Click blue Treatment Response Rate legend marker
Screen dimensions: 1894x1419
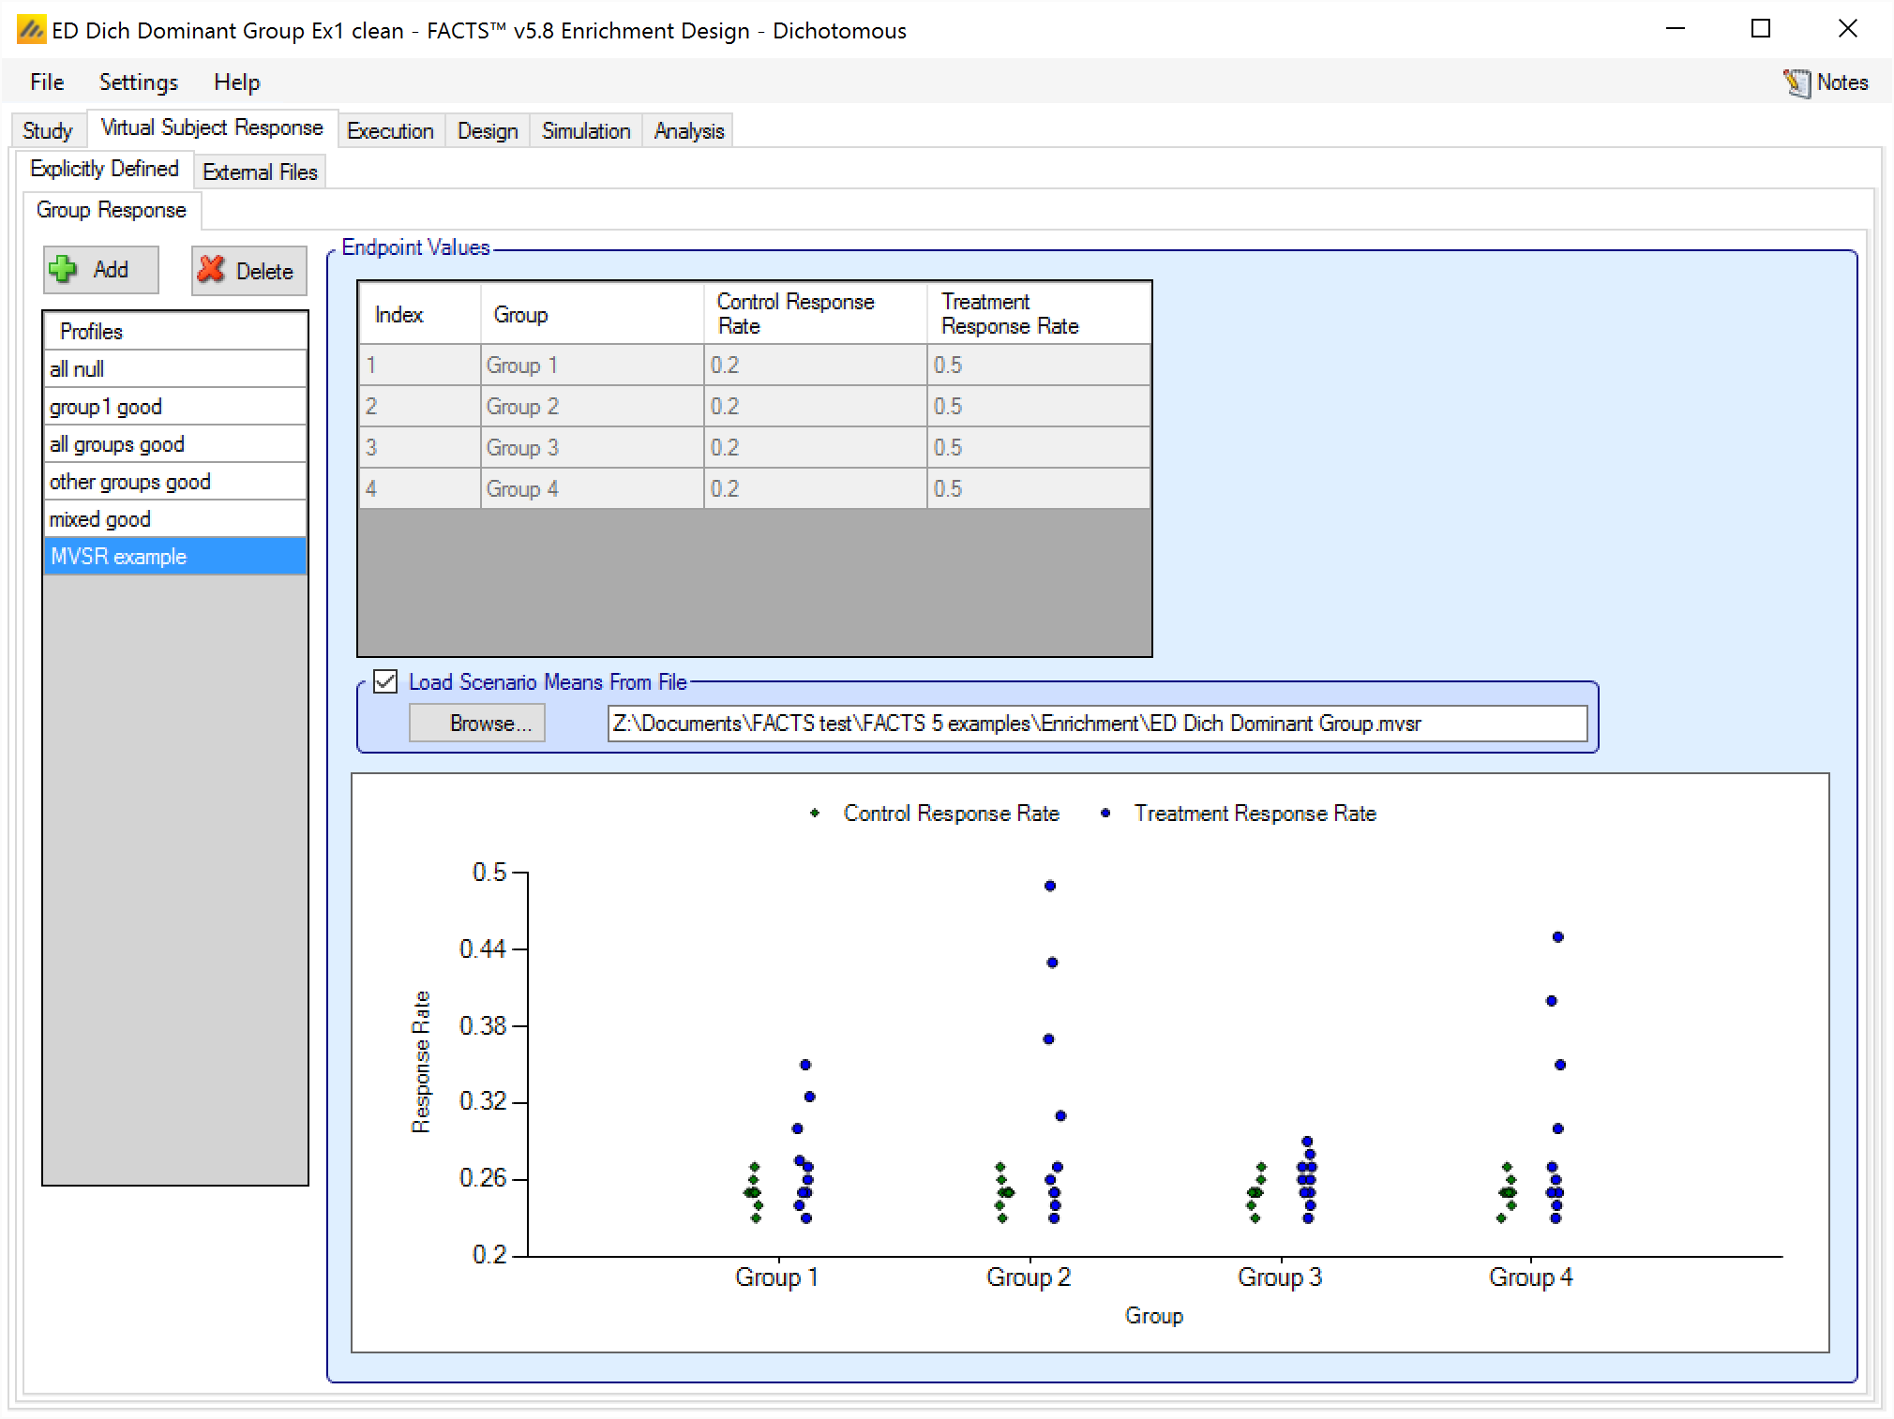tap(1105, 814)
